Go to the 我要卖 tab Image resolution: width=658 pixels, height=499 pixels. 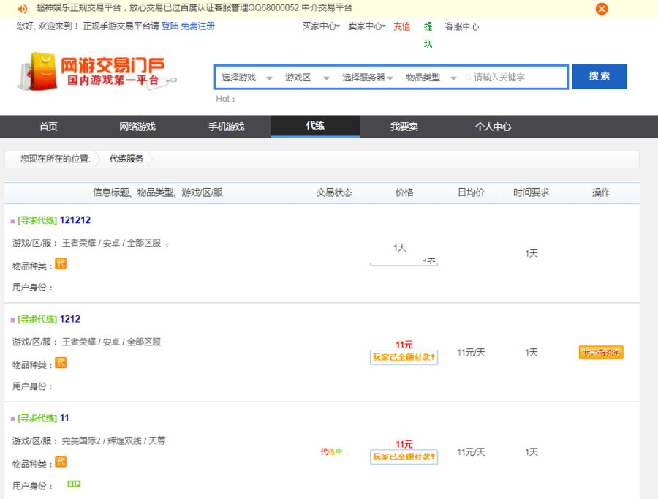404,127
